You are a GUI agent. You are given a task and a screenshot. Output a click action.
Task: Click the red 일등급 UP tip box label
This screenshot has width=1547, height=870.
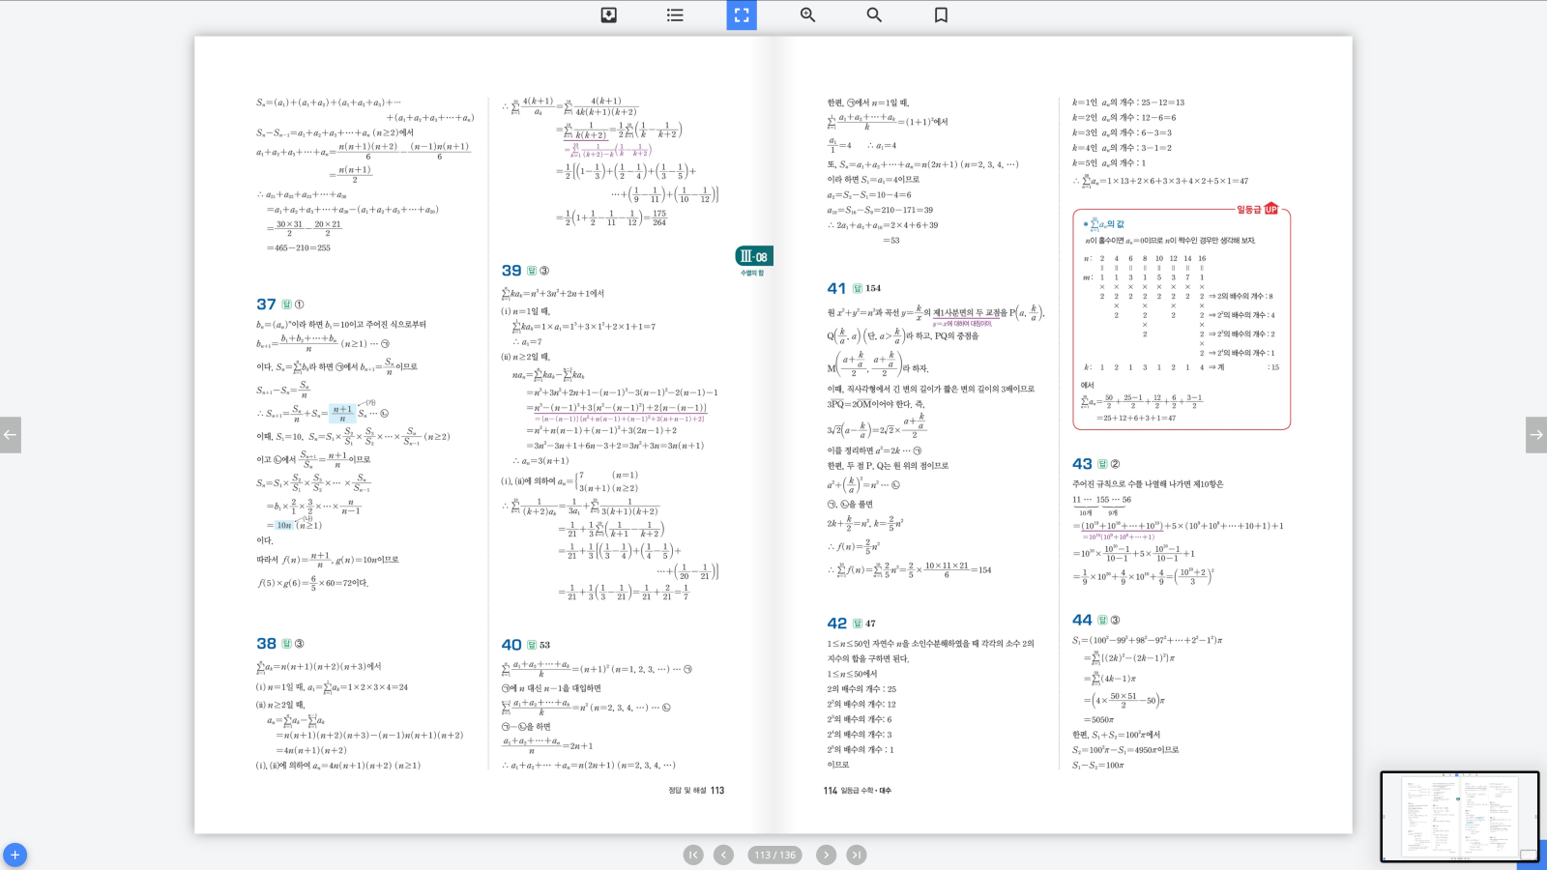tap(1257, 209)
